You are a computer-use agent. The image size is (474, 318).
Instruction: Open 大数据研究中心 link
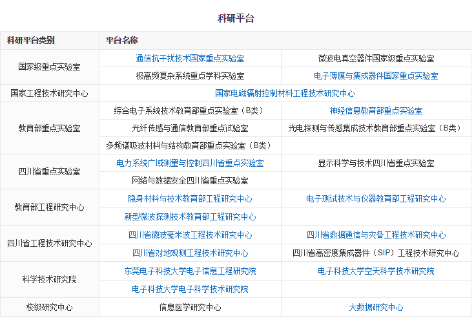coord(376,308)
